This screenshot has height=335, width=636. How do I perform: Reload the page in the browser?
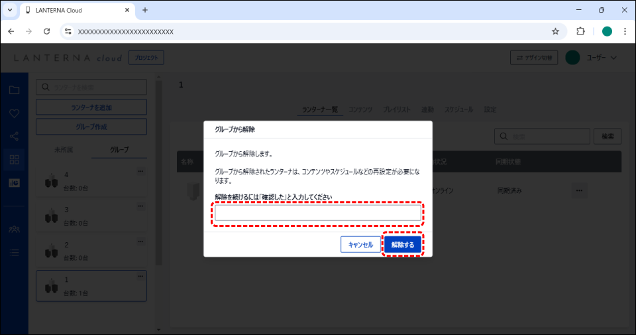point(46,31)
